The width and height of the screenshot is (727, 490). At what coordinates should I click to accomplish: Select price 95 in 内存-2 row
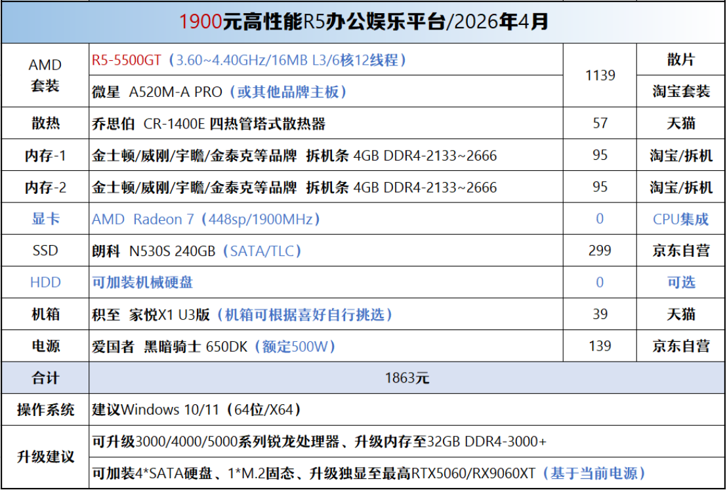[600, 187]
